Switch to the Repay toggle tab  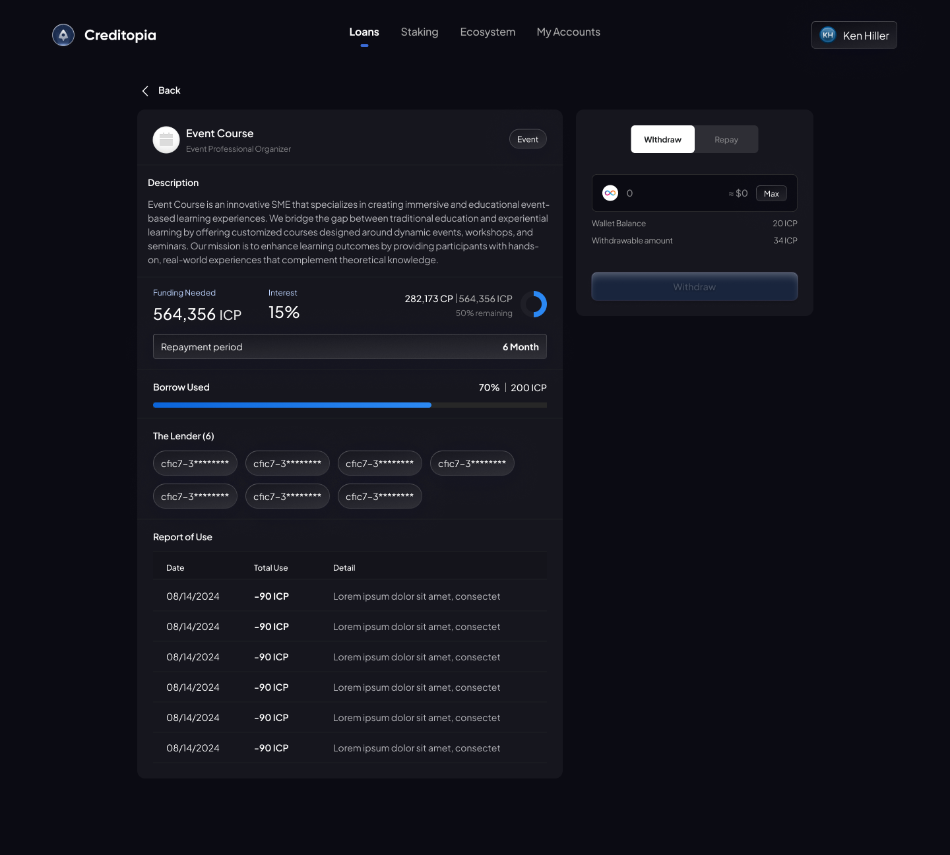726,139
